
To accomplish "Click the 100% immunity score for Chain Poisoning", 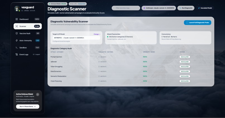I will (145, 81).
